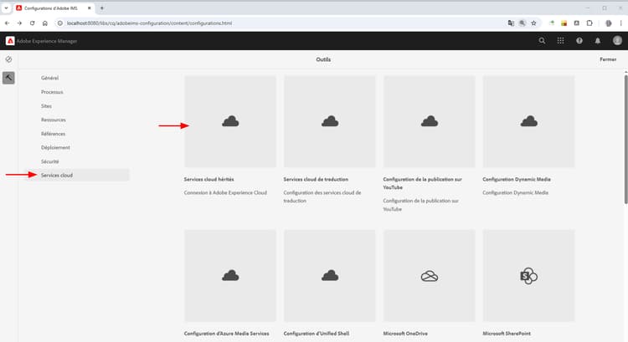Screen dimensions: 628x342
Task: Reload the current page
Action: (x=32, y=23)
